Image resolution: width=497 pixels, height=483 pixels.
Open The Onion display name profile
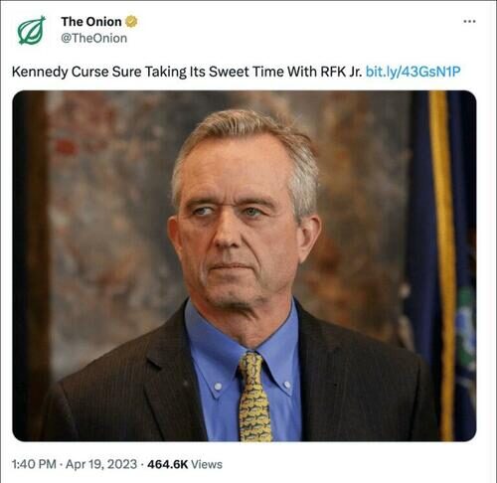point(91,22)
